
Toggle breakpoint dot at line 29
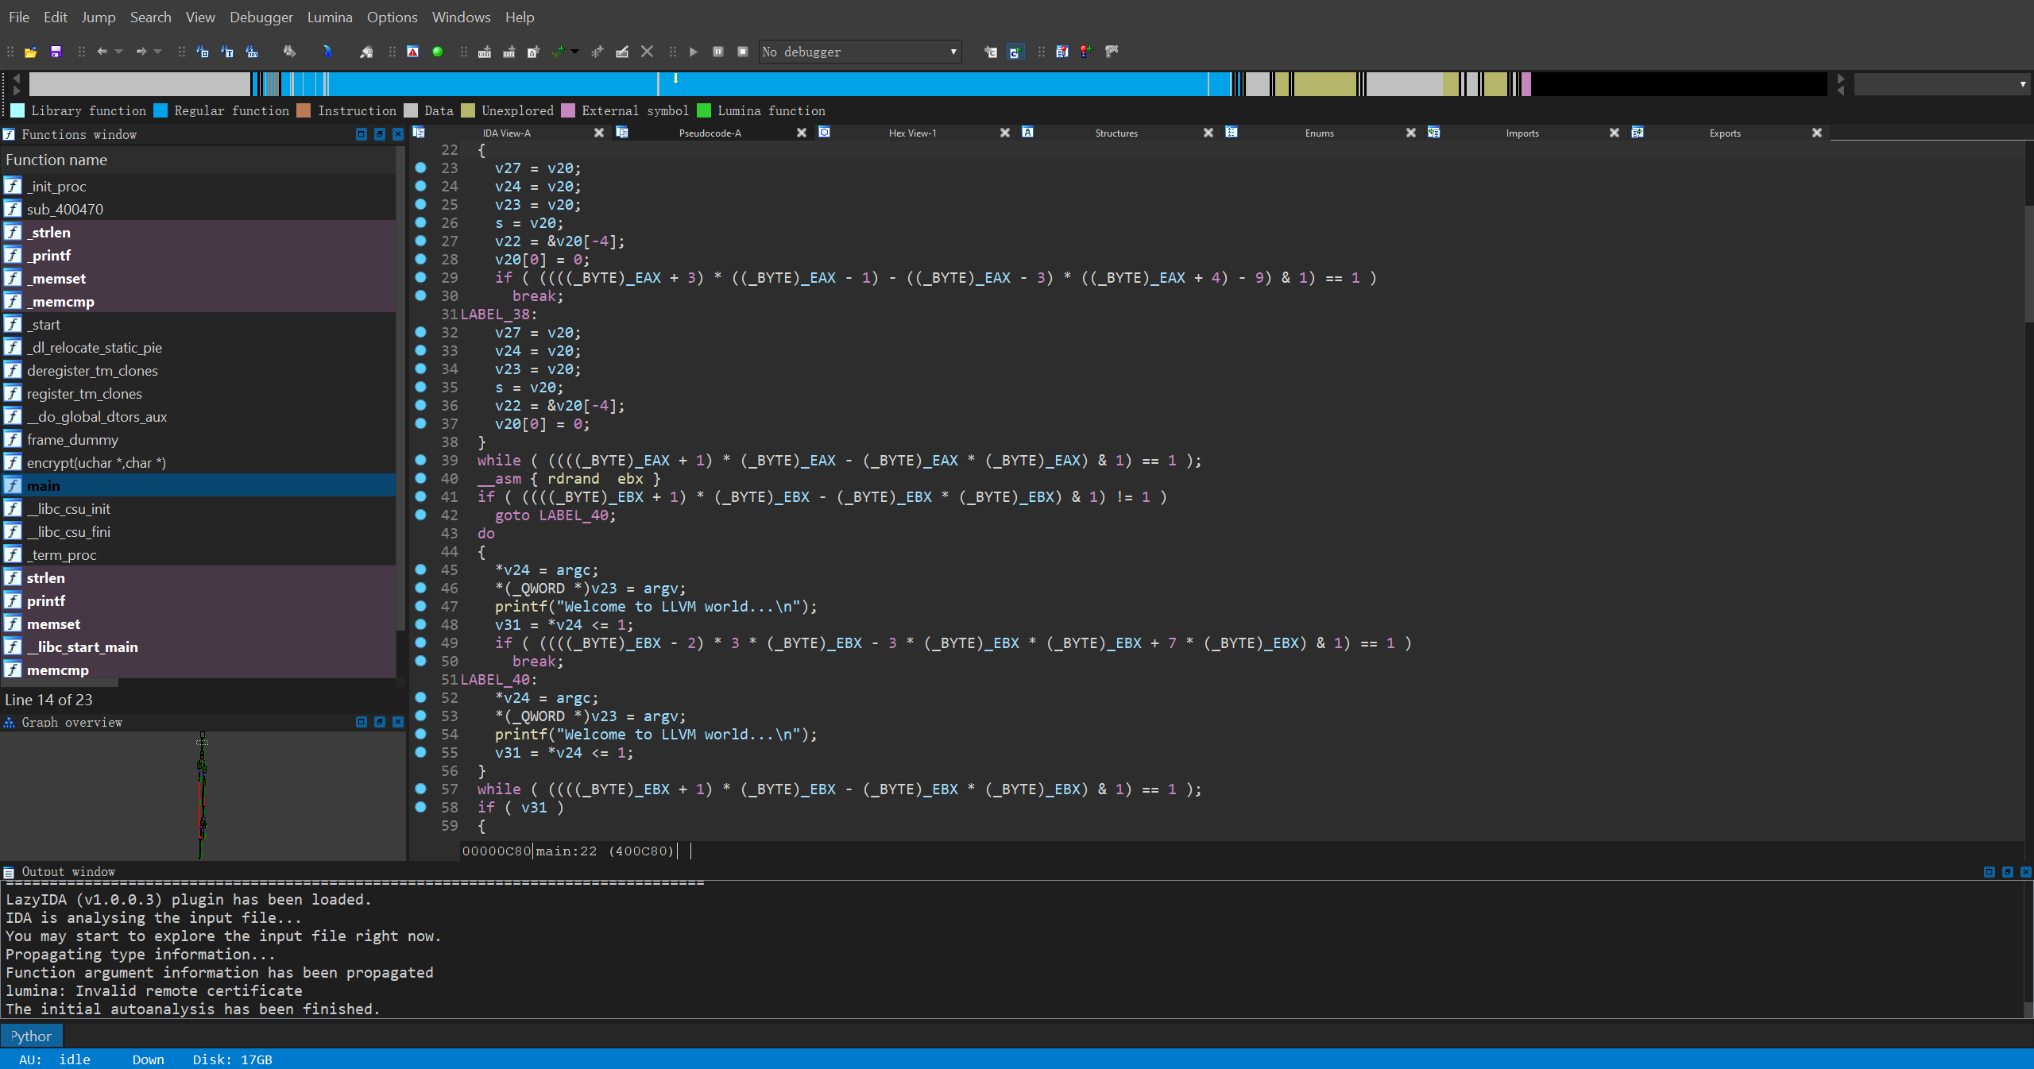tap(420, 277)
